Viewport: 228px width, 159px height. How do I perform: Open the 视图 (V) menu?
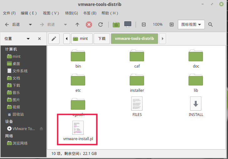pos(51,13)
